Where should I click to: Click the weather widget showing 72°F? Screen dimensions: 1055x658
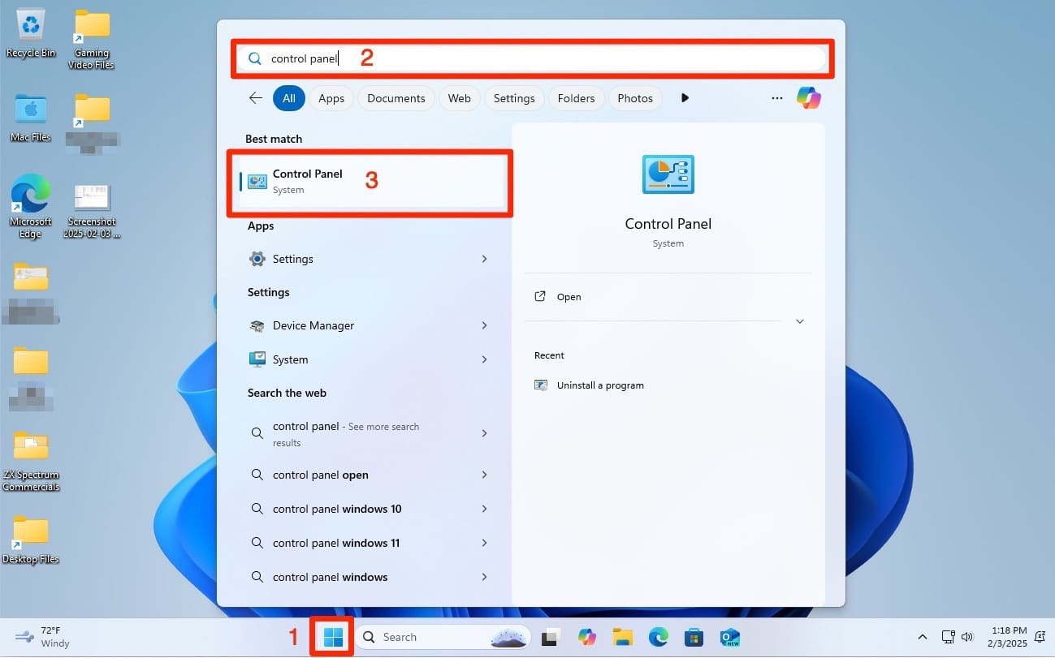(x=42, y=637)
